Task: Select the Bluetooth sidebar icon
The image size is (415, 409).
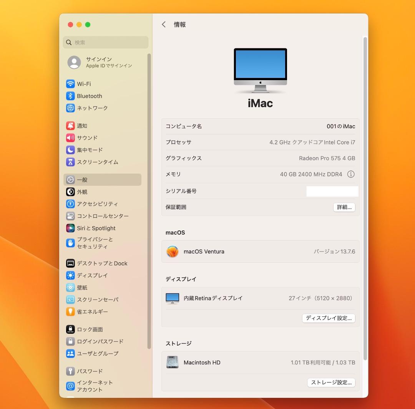Action: 70,96
